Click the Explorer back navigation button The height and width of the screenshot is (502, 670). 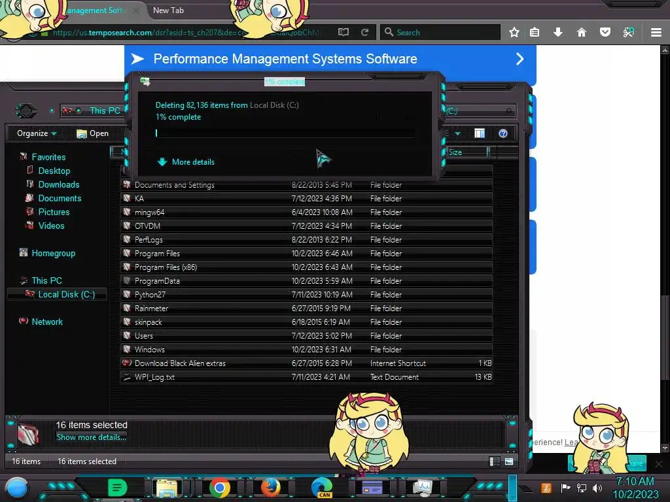point(26,111)
